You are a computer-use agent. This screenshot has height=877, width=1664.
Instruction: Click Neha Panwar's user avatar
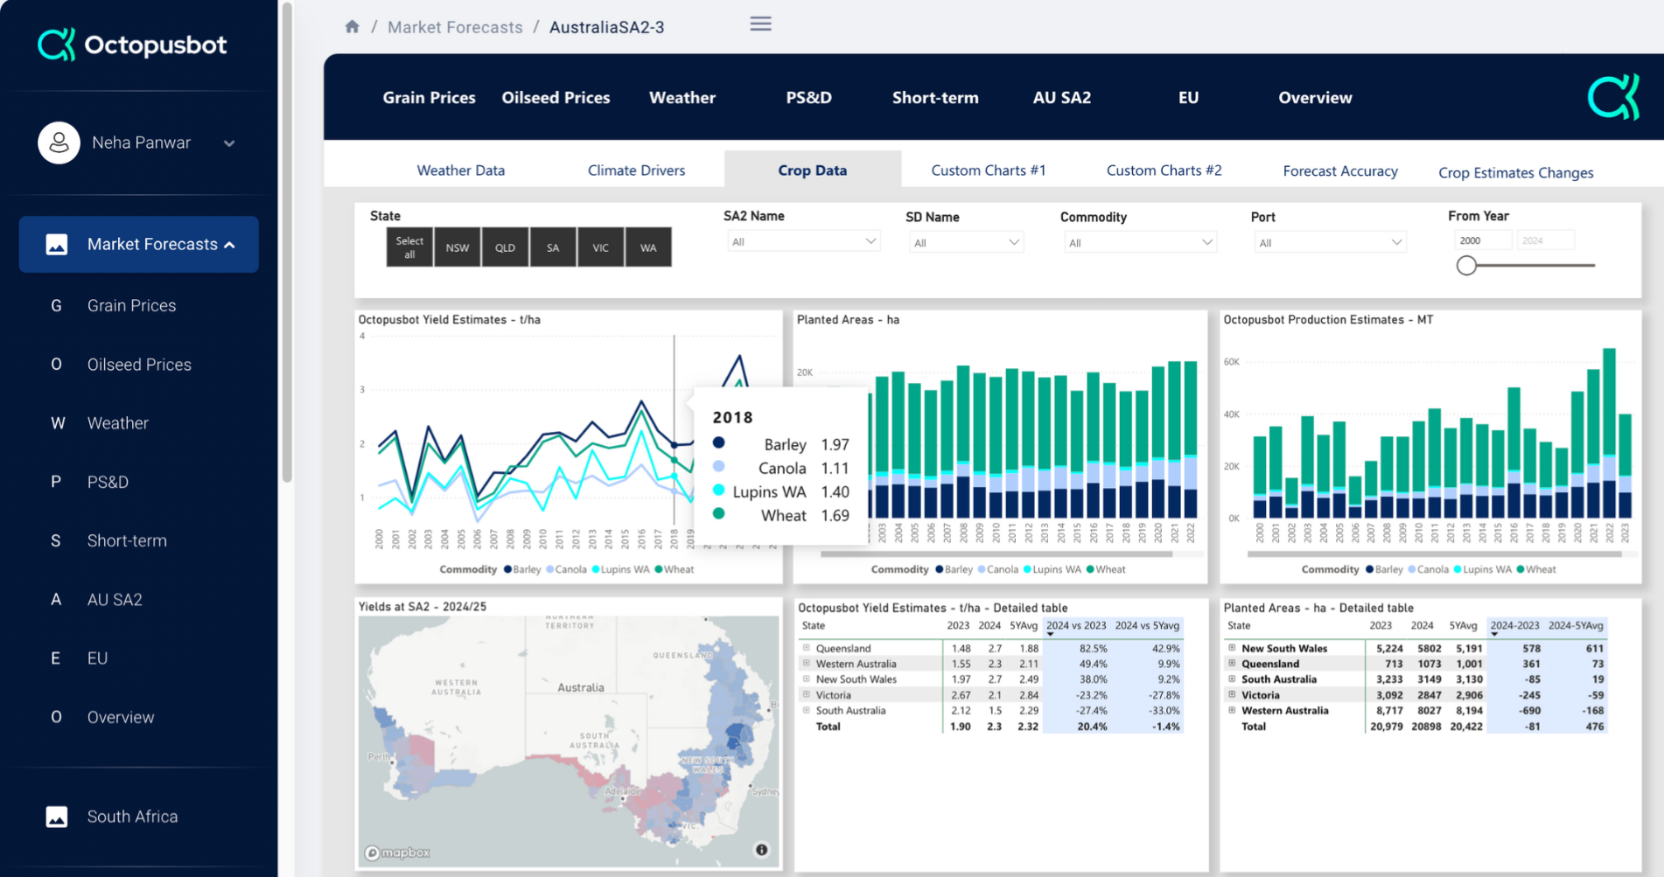point(59,143)
